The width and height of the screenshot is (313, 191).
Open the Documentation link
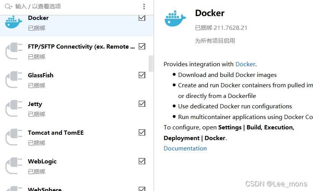[185, 148]
